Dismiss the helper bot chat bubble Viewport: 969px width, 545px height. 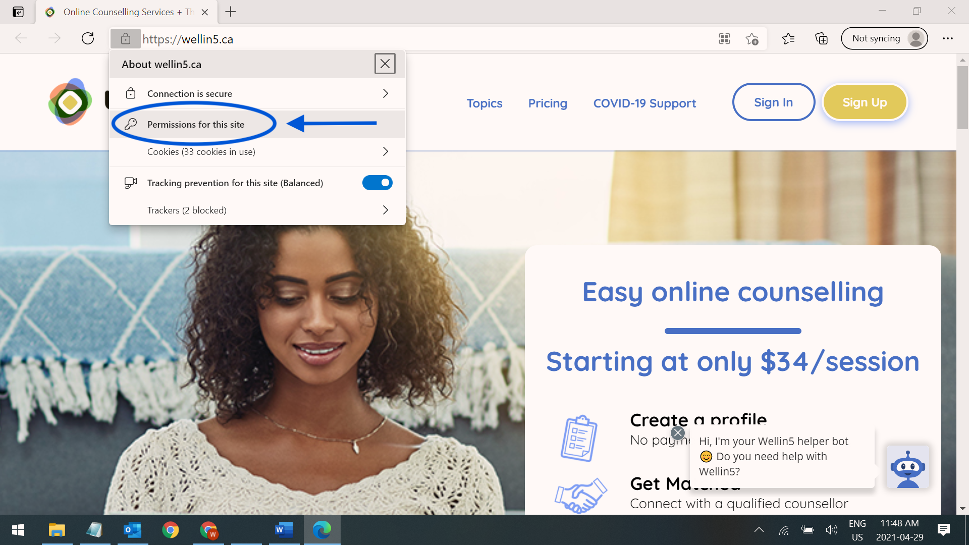678,433
